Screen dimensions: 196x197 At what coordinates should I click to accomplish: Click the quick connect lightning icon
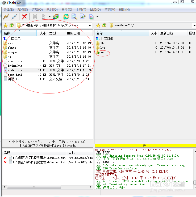click(6, 16)
